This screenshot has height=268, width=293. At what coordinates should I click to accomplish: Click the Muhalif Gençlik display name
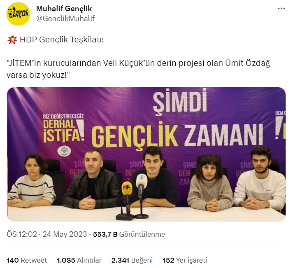pos(64,9)
